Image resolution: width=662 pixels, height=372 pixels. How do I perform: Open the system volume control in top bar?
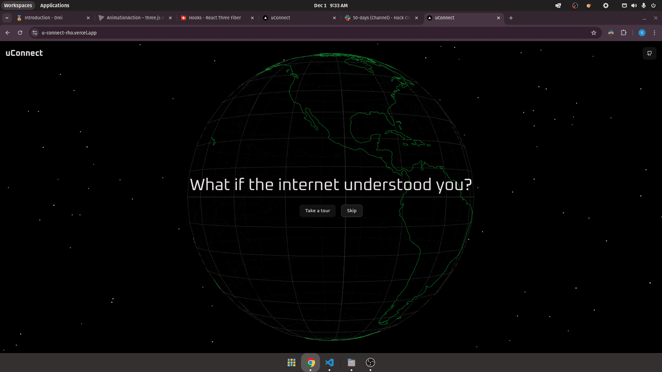pyautogui.click(x=634, y=6)
